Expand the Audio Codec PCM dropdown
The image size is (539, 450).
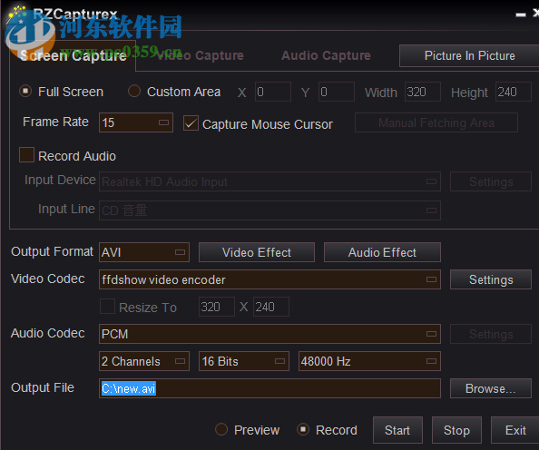[269, 334]
